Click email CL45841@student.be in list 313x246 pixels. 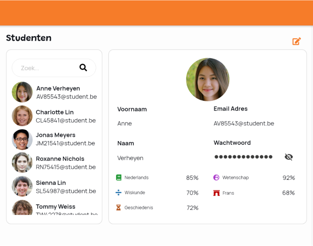(x=66, y=120)
